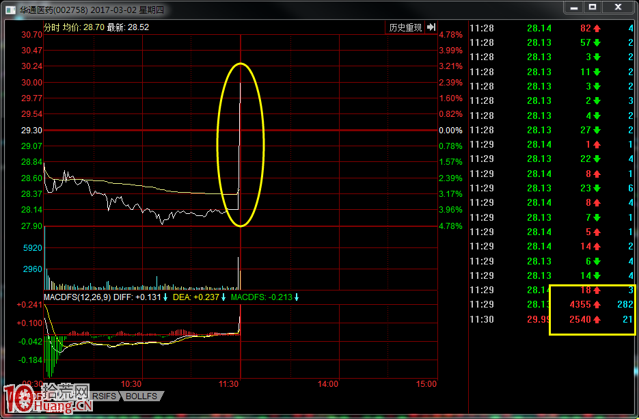The height and width of the screenshot is (419, 639).
Task: Click the red up arrow beside volume 4355
Action: 597,305
